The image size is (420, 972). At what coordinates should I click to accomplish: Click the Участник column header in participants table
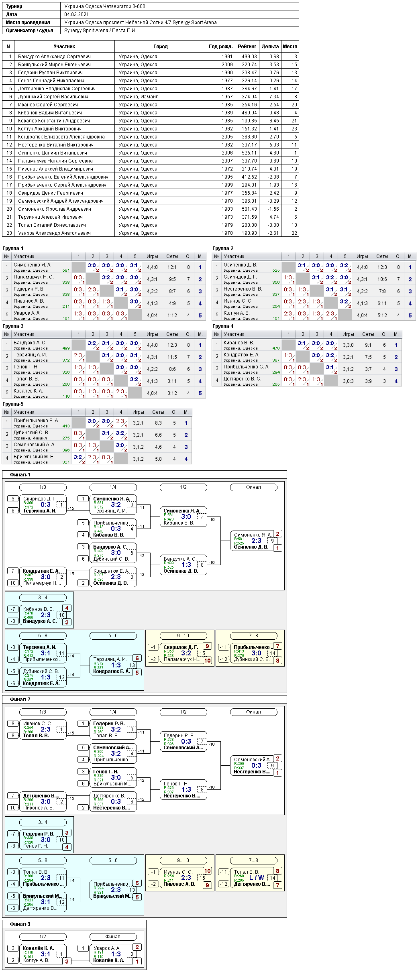tap(64, 47)
